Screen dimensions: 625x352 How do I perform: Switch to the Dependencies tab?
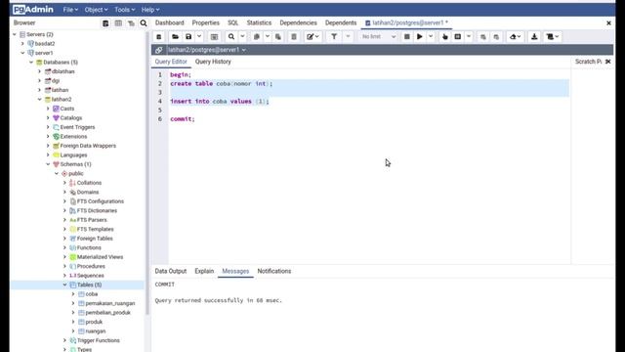pyautogui.click(x=298, y=22)
